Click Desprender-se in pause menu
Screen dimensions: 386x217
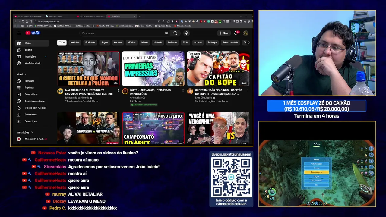coord(316,172)
